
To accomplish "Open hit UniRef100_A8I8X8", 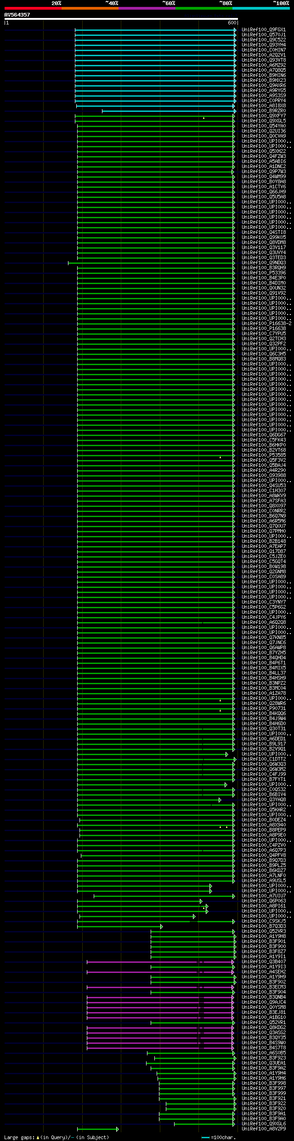I will pos(264,106).
